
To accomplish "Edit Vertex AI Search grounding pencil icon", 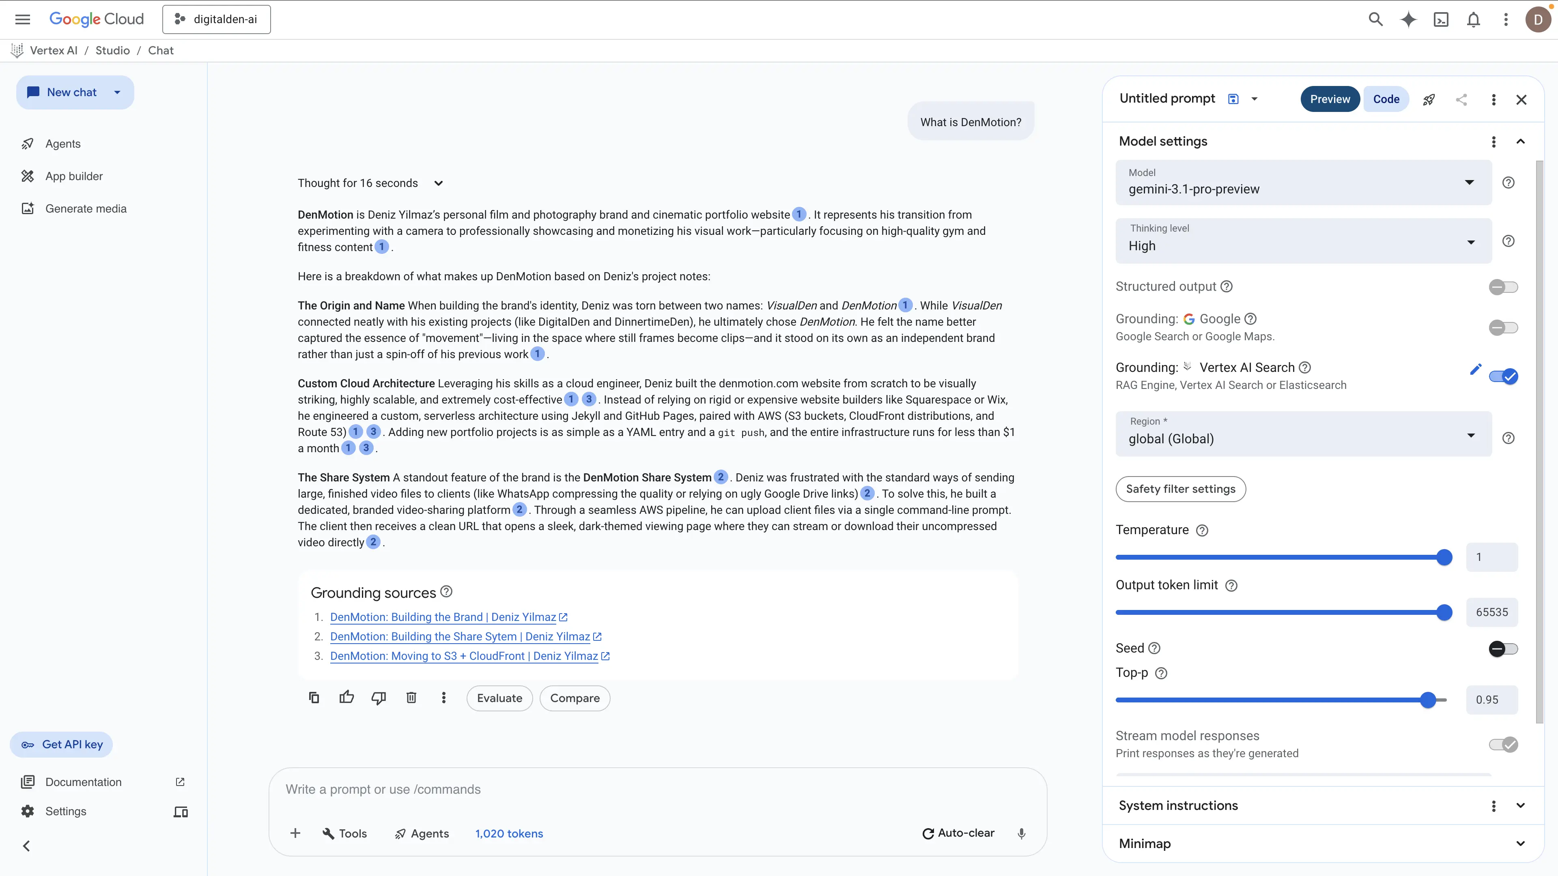I will [1475, 369].
